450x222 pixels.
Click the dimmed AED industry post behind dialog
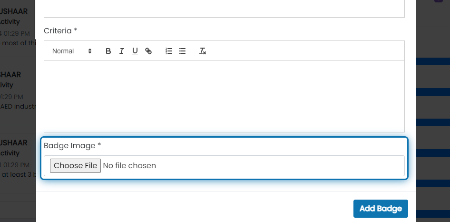[x=18, y=106]
